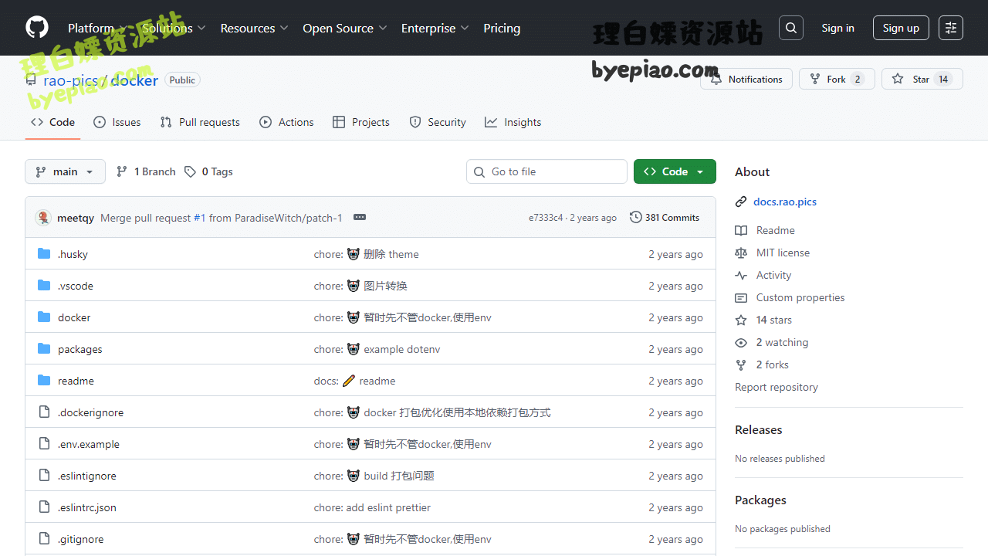This screenshot has height=556, width=988.
Task: Switch to the Issues tab
Action: point(117,122)
